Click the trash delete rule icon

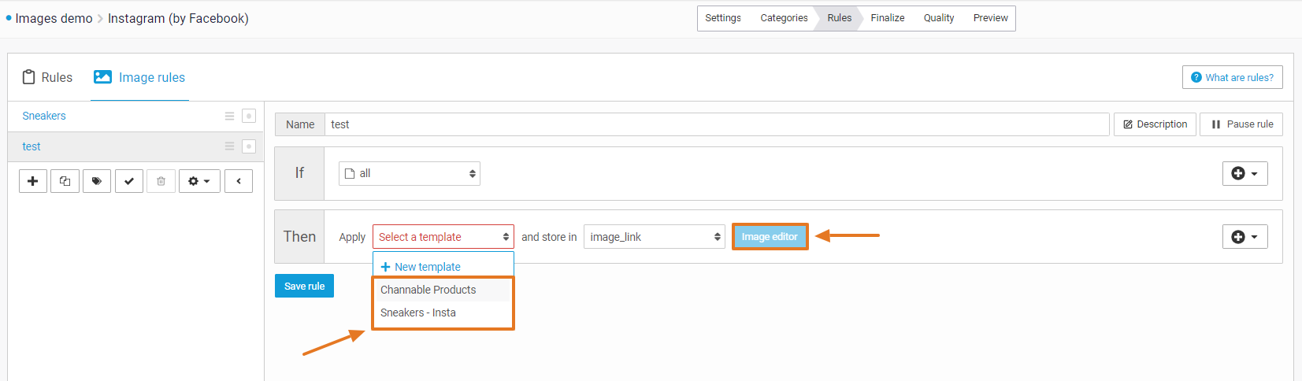coord(161,181)
